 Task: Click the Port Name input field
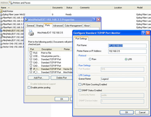[x=127, y=46]
